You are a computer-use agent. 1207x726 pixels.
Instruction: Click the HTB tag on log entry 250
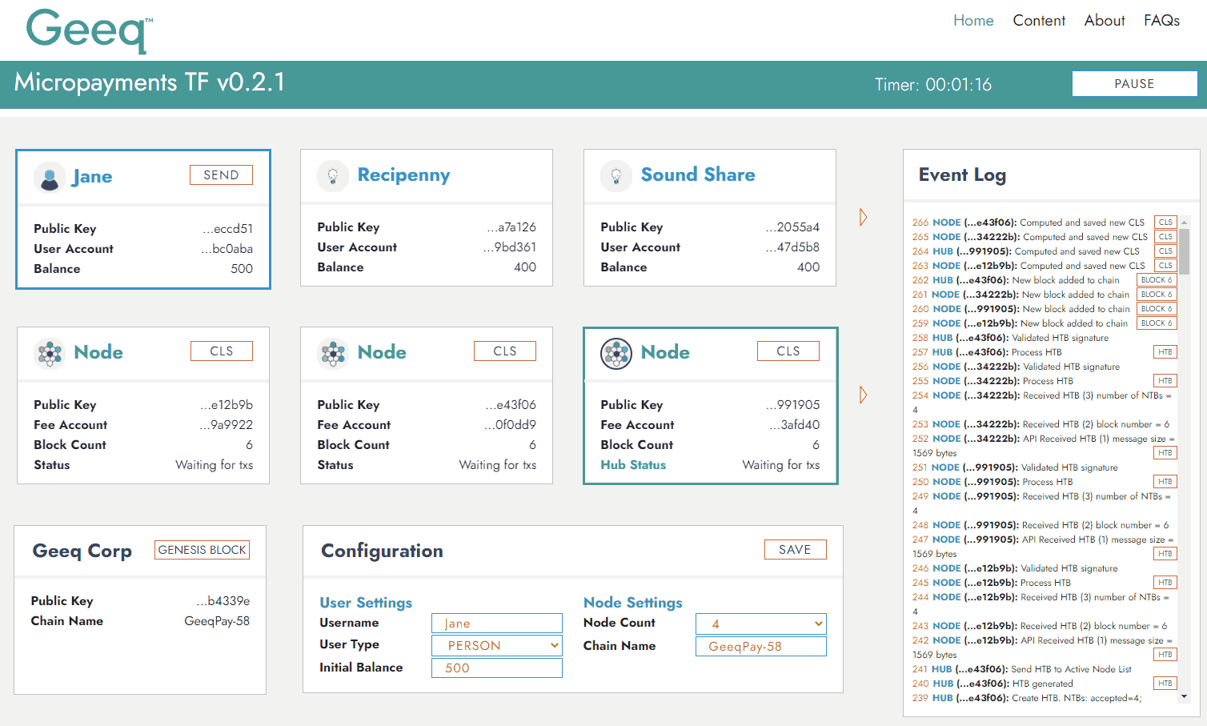[1165, 482]
